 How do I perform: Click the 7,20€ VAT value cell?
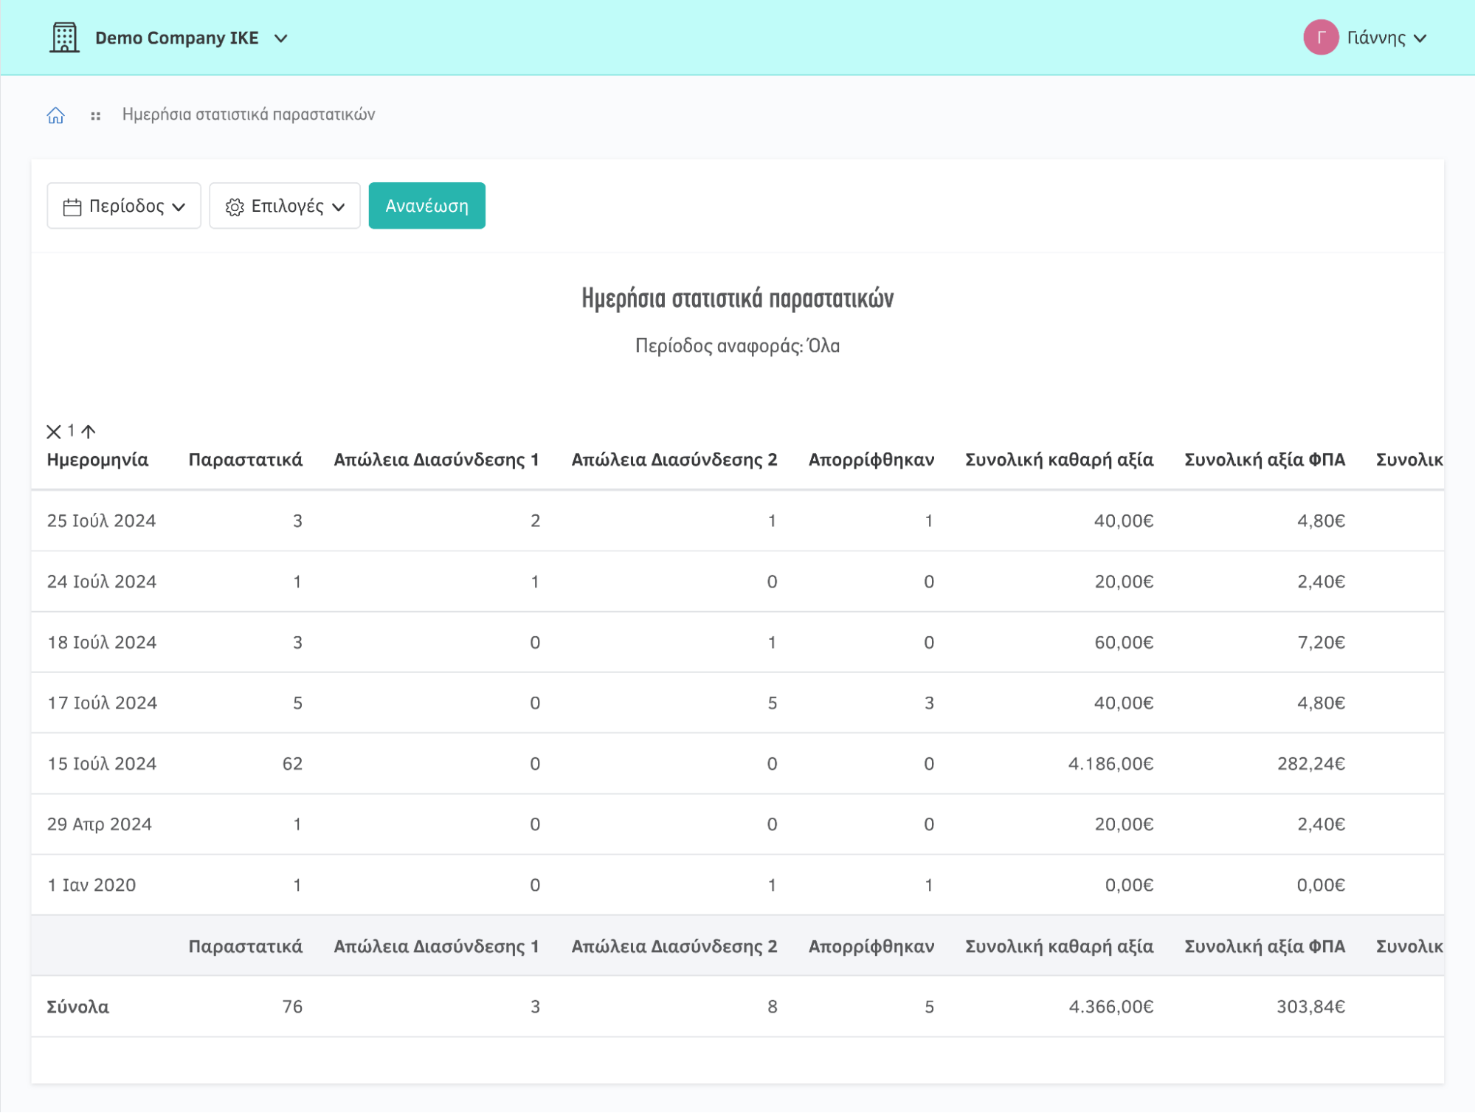coord(1322,642)
